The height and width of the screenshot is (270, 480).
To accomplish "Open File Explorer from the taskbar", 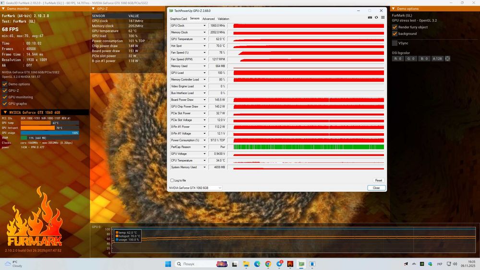I will point(246,264).
